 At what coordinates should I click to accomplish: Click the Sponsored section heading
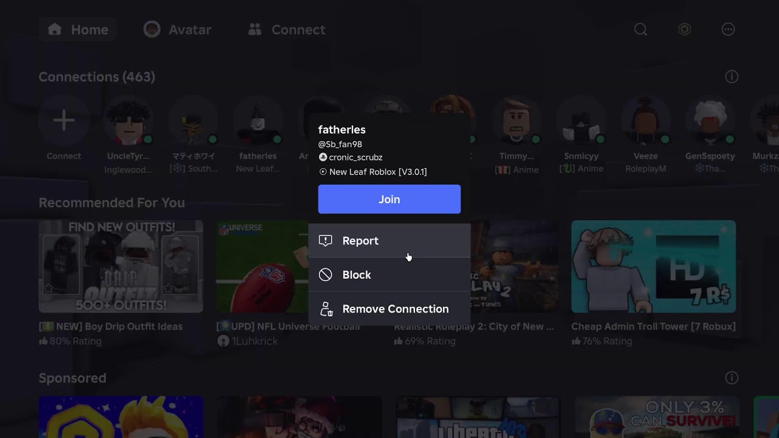[72, 378]
